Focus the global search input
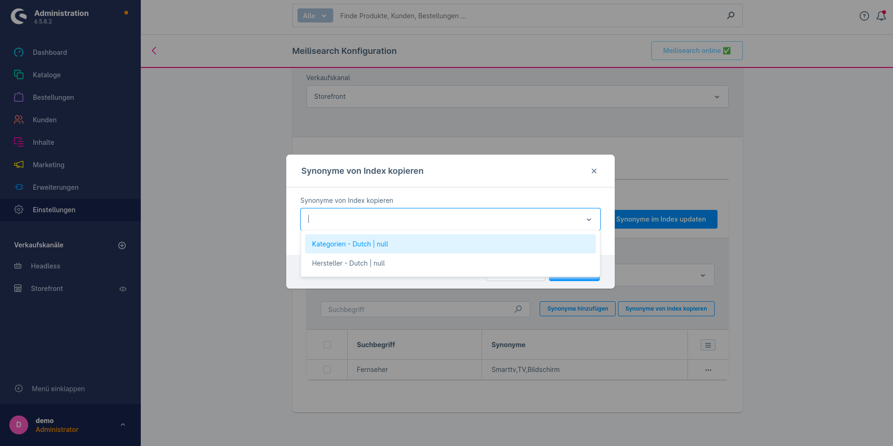 530,16
